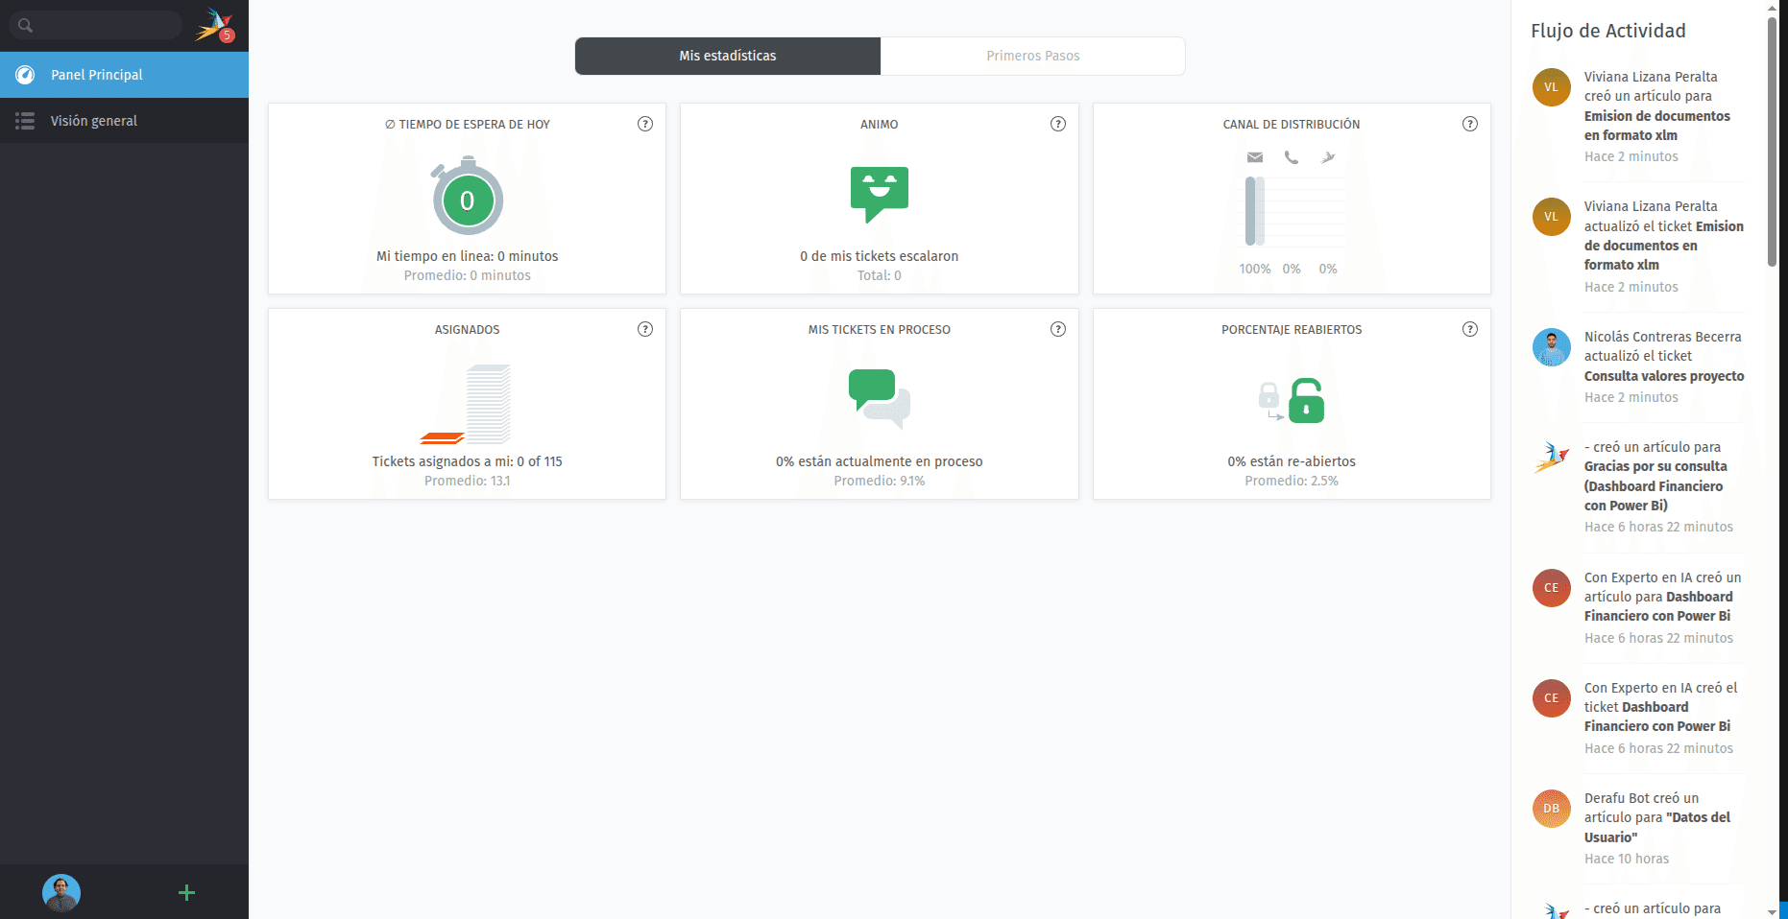Click Nicolás Contreras Becerra's profile photo
1788x919 pixels.
[x=1551, y=347]
